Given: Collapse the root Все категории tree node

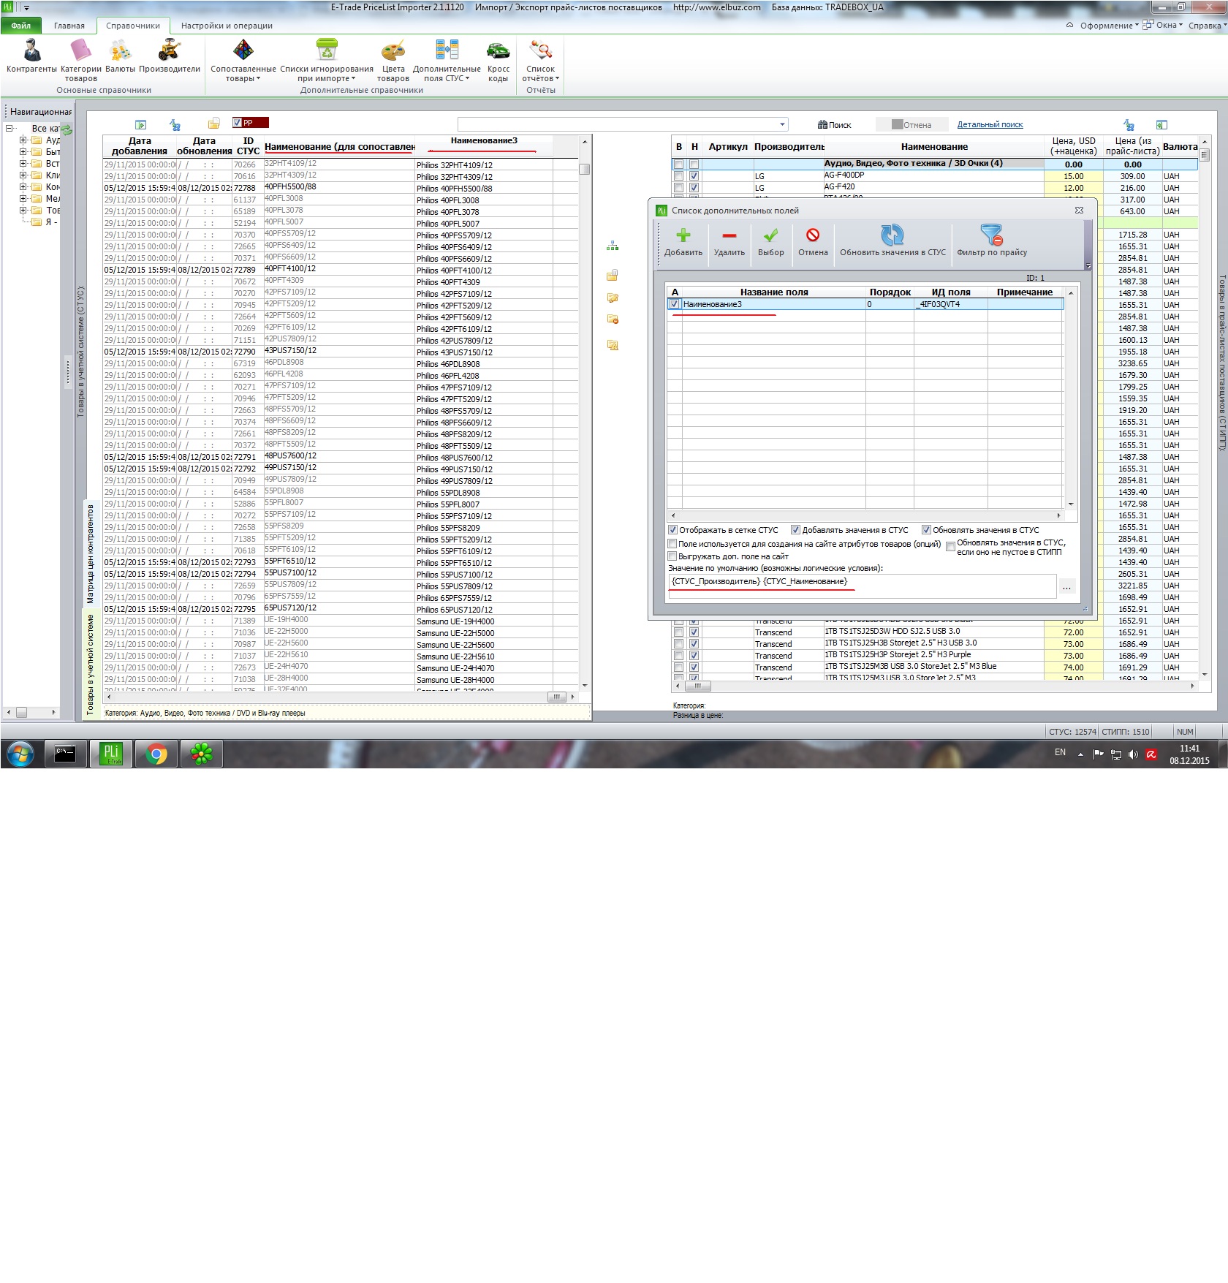Looking at the screenshot, I should 9,129.
